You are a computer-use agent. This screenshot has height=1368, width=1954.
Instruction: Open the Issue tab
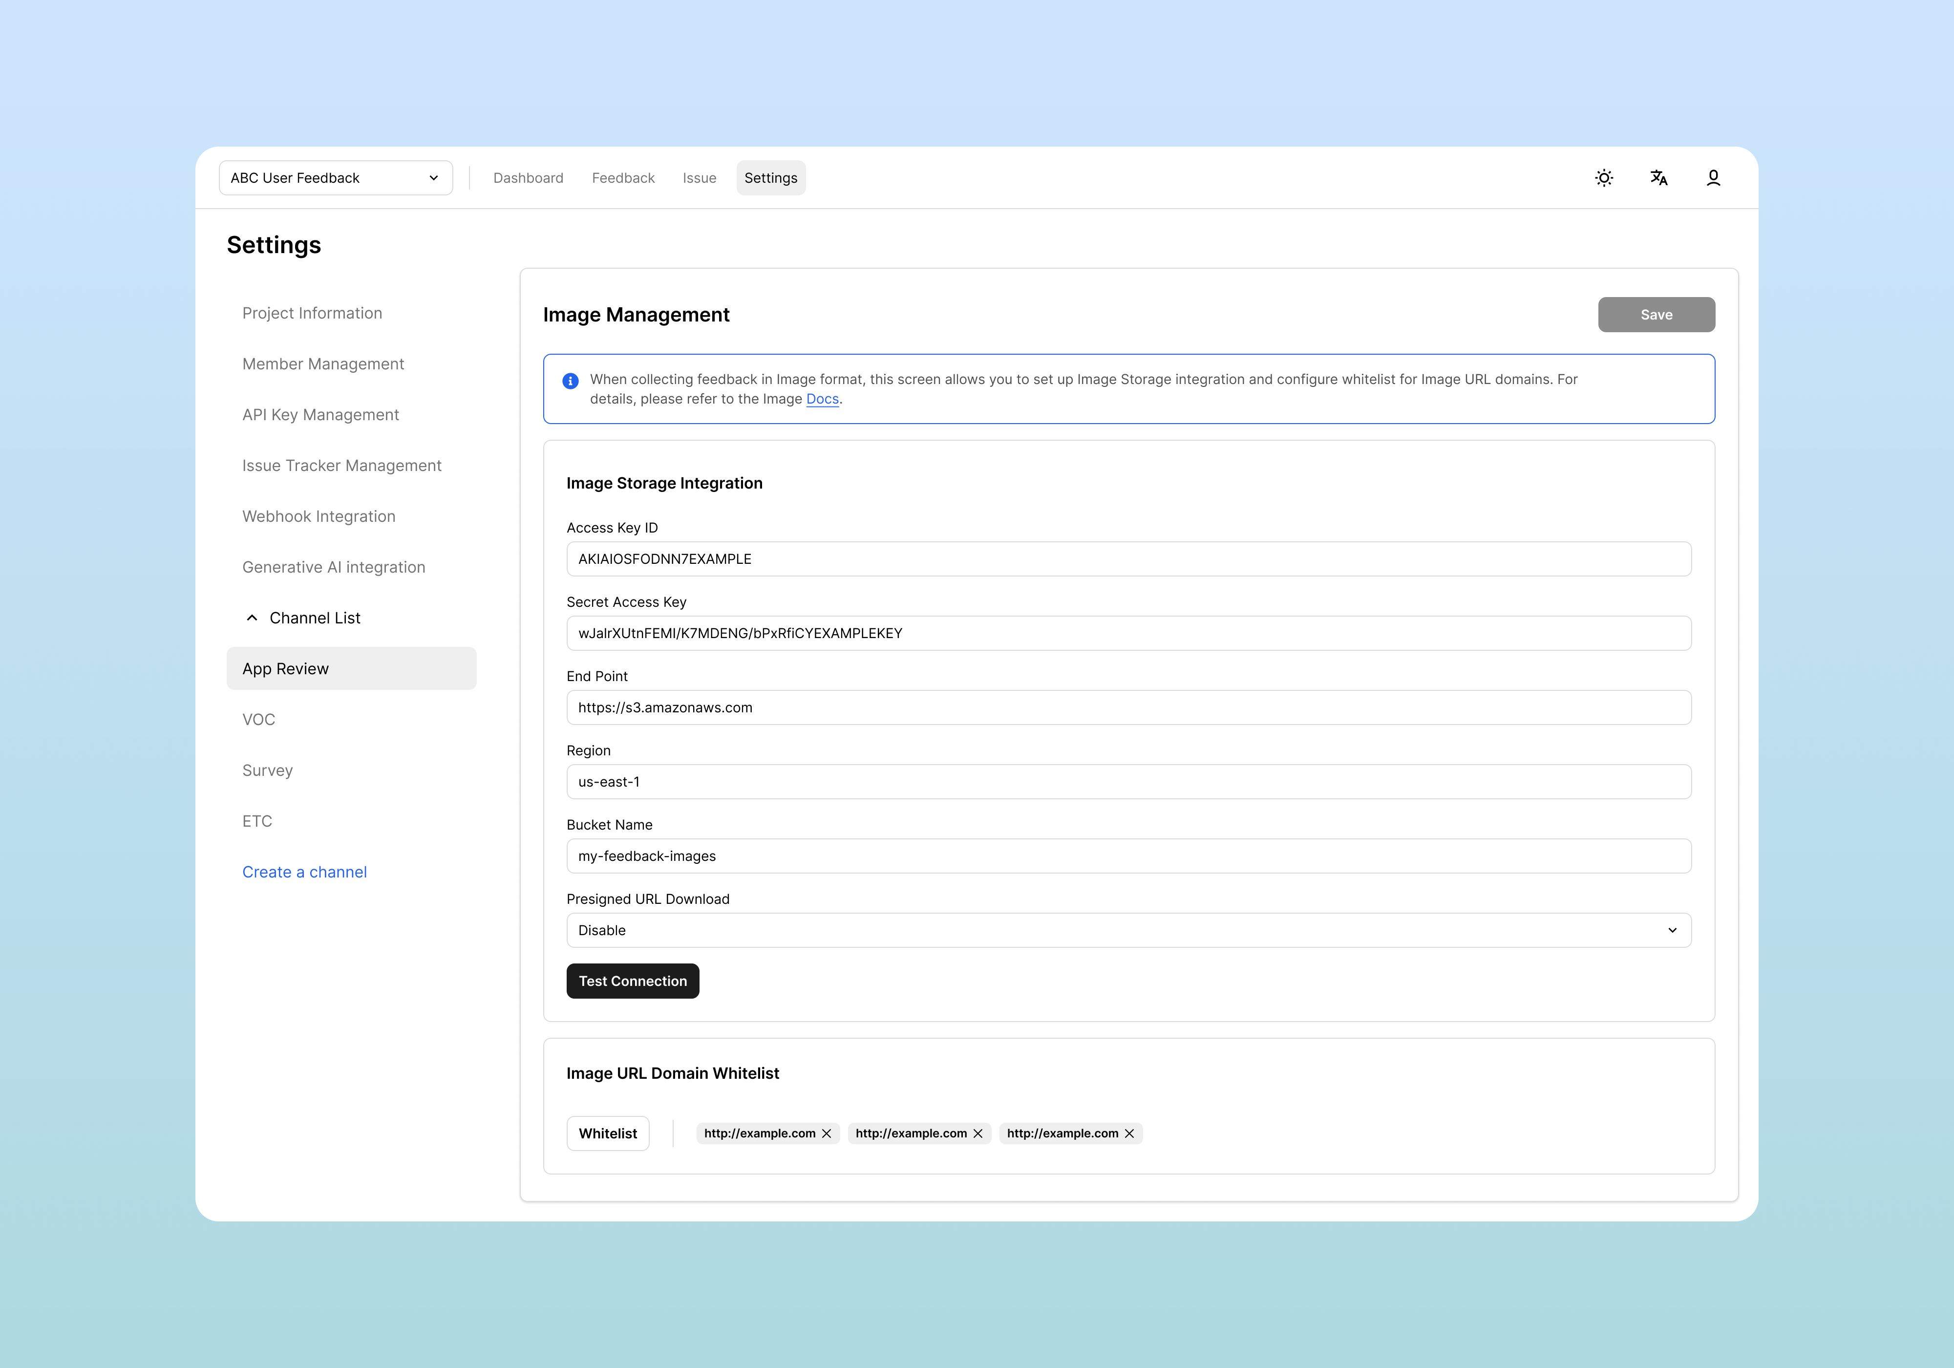tap(699, 178)
